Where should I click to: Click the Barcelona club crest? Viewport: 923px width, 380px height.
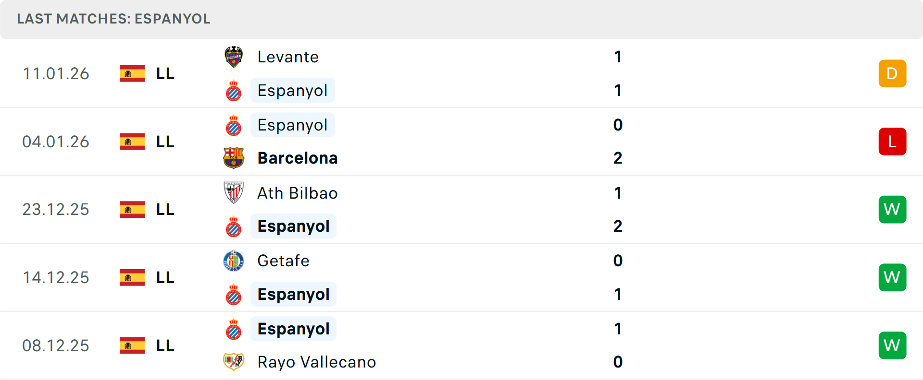[x=234, y=158]
